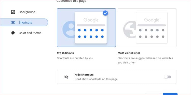Select the My shortcuts option card

86,28
